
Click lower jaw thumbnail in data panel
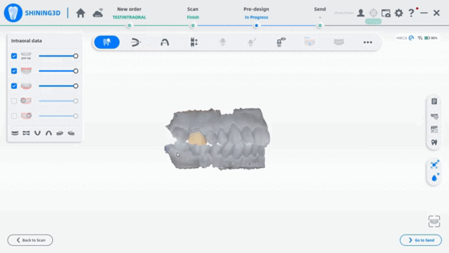click(26, 86)
